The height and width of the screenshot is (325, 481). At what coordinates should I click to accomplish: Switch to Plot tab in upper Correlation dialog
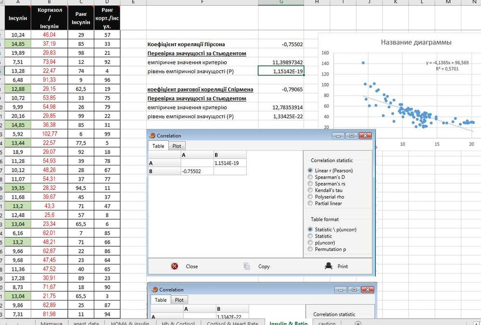tap(177, 146)
